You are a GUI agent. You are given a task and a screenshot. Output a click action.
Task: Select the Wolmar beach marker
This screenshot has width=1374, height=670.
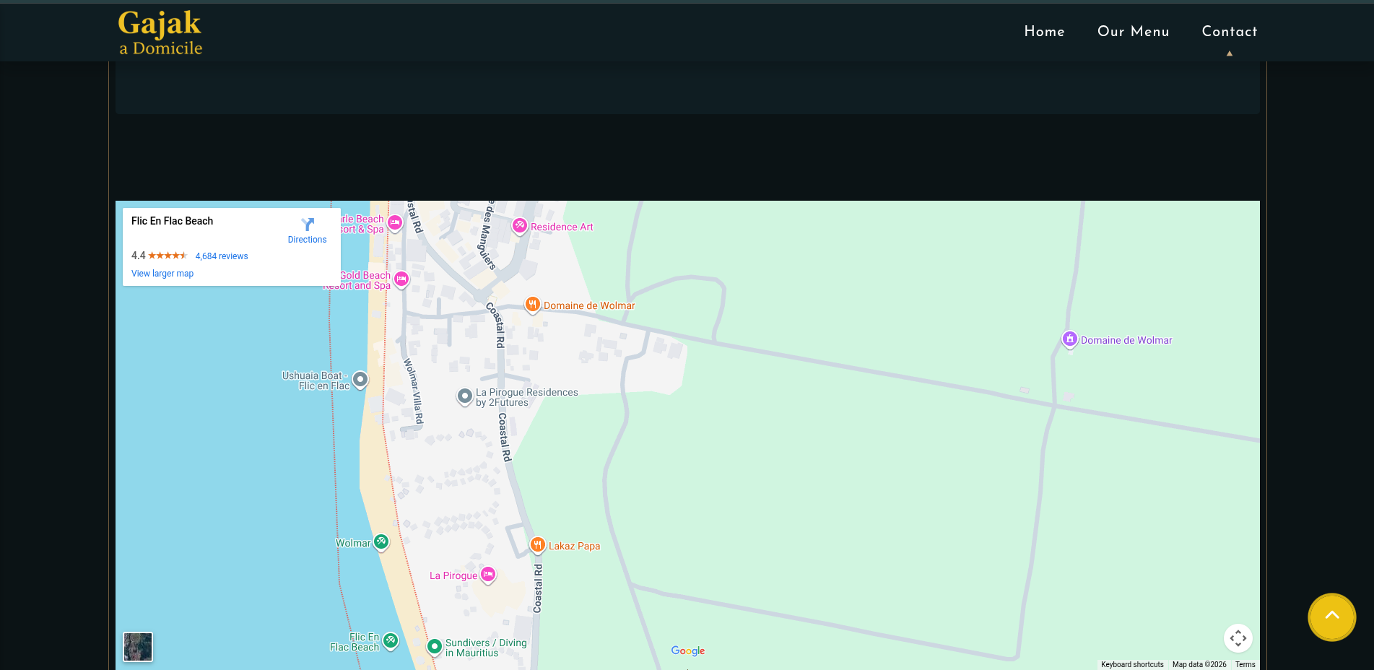coord(381,541)
